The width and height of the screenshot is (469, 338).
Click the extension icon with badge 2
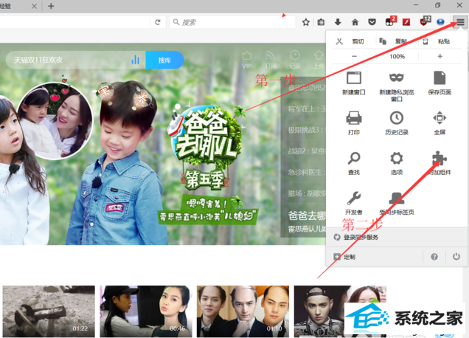[390, 21]
